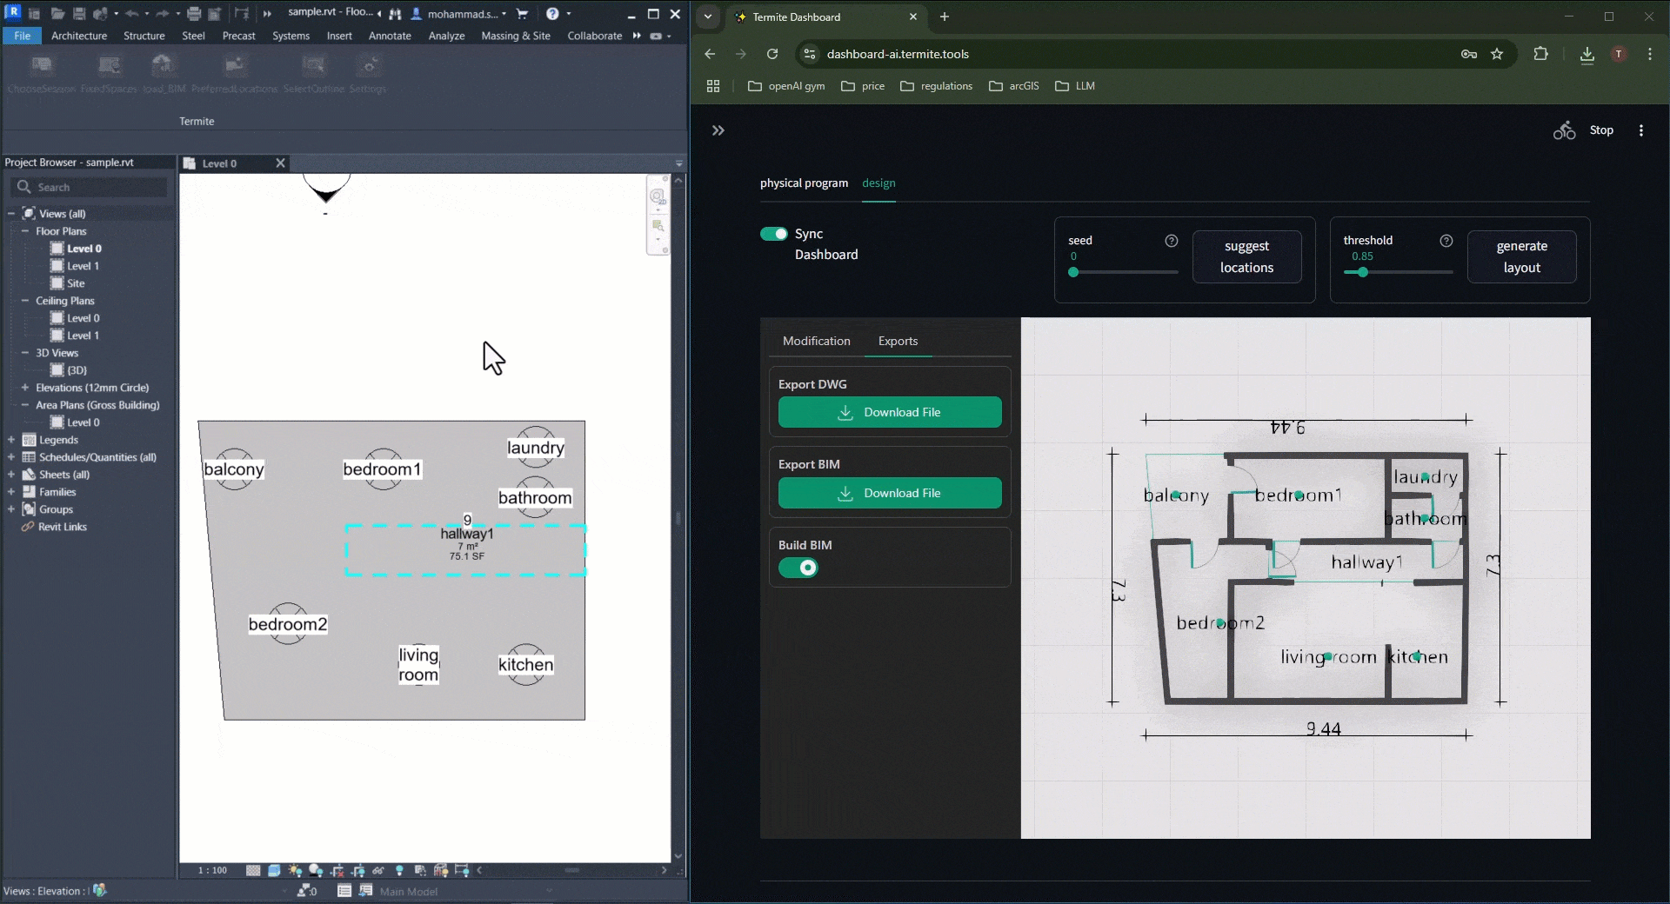Collapse the Floor Plans tree node

point(25,231)
